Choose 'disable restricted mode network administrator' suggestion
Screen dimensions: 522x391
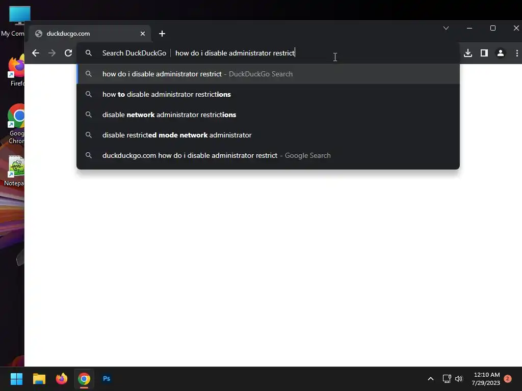268,135
